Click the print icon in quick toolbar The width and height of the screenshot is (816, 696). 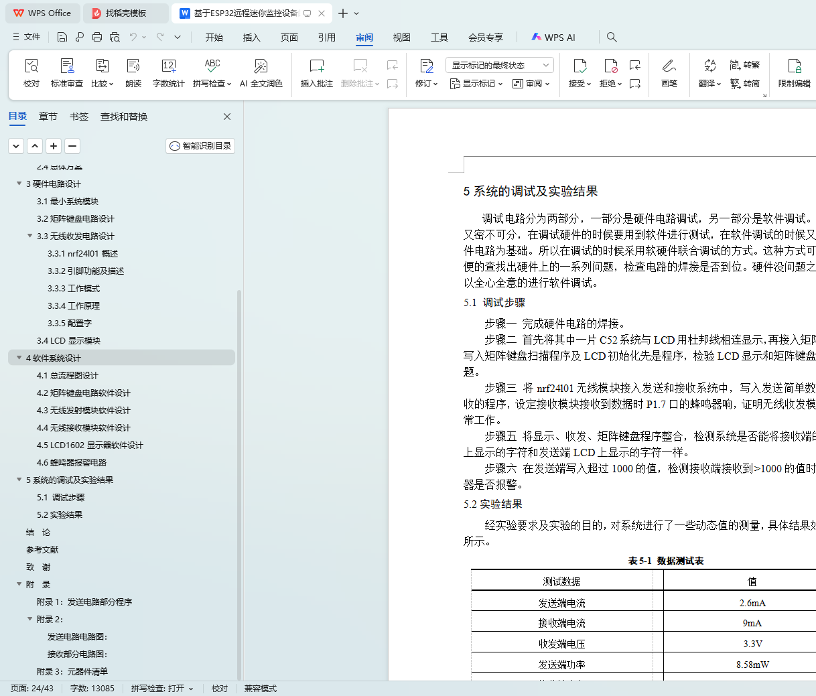coord(97,37)
